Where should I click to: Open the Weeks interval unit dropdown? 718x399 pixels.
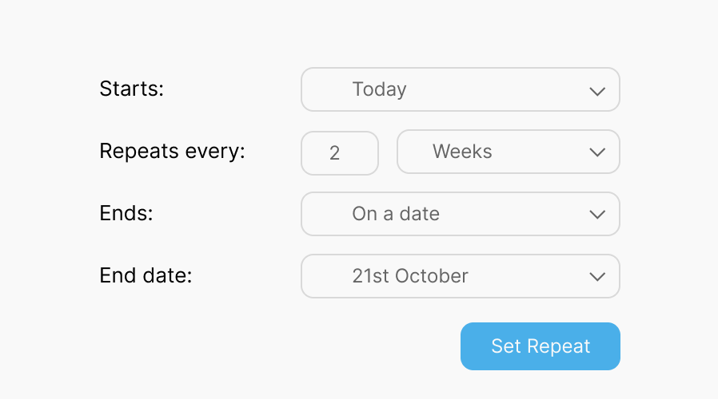point(508,152)
